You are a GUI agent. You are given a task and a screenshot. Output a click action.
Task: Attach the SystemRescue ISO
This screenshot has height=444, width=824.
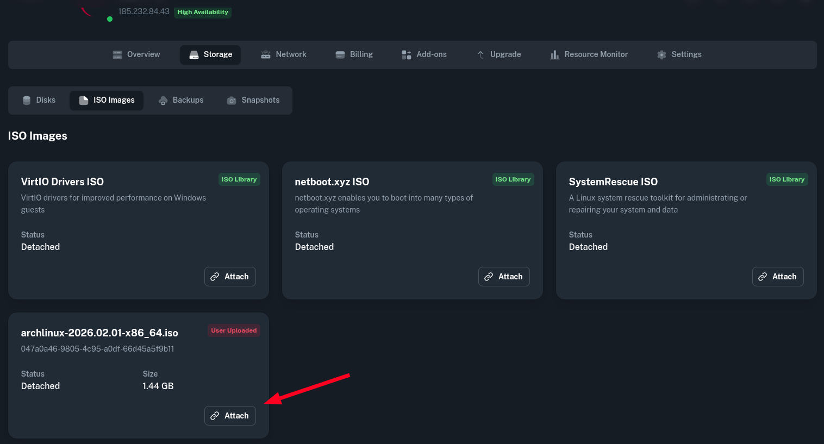[x=778, y=277]
